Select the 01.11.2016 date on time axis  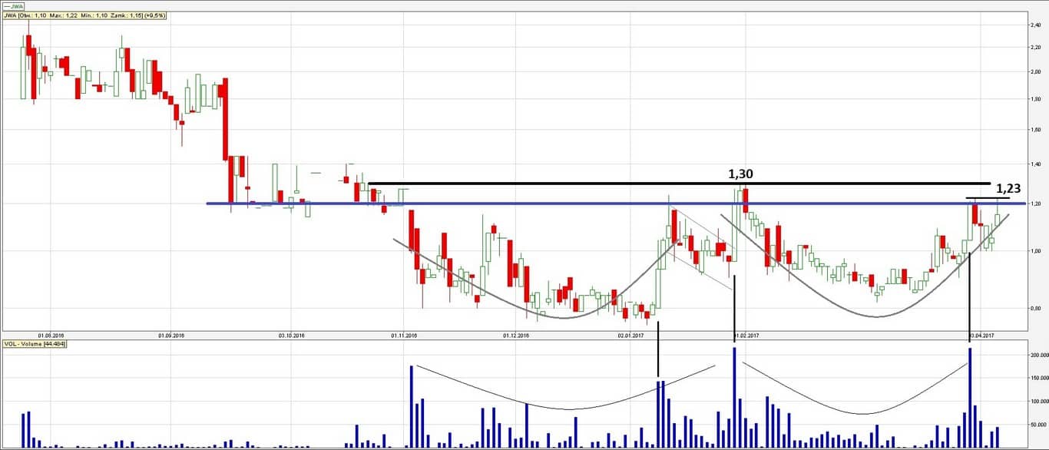404,336
